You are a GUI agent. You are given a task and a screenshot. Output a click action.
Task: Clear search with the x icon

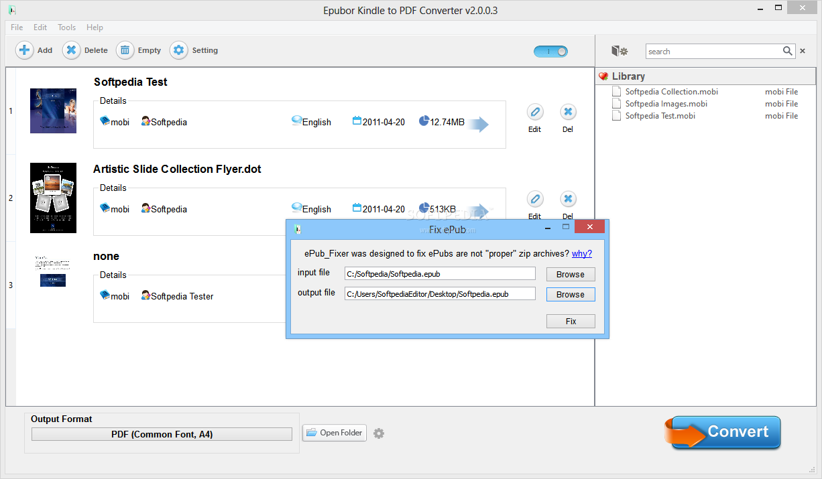point(803,51)
